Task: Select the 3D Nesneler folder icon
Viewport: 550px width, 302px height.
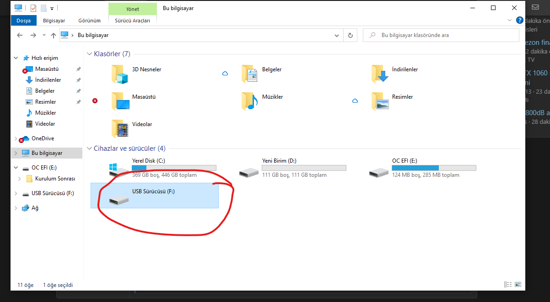Action: pyautogui.click(x=120, y=74)
